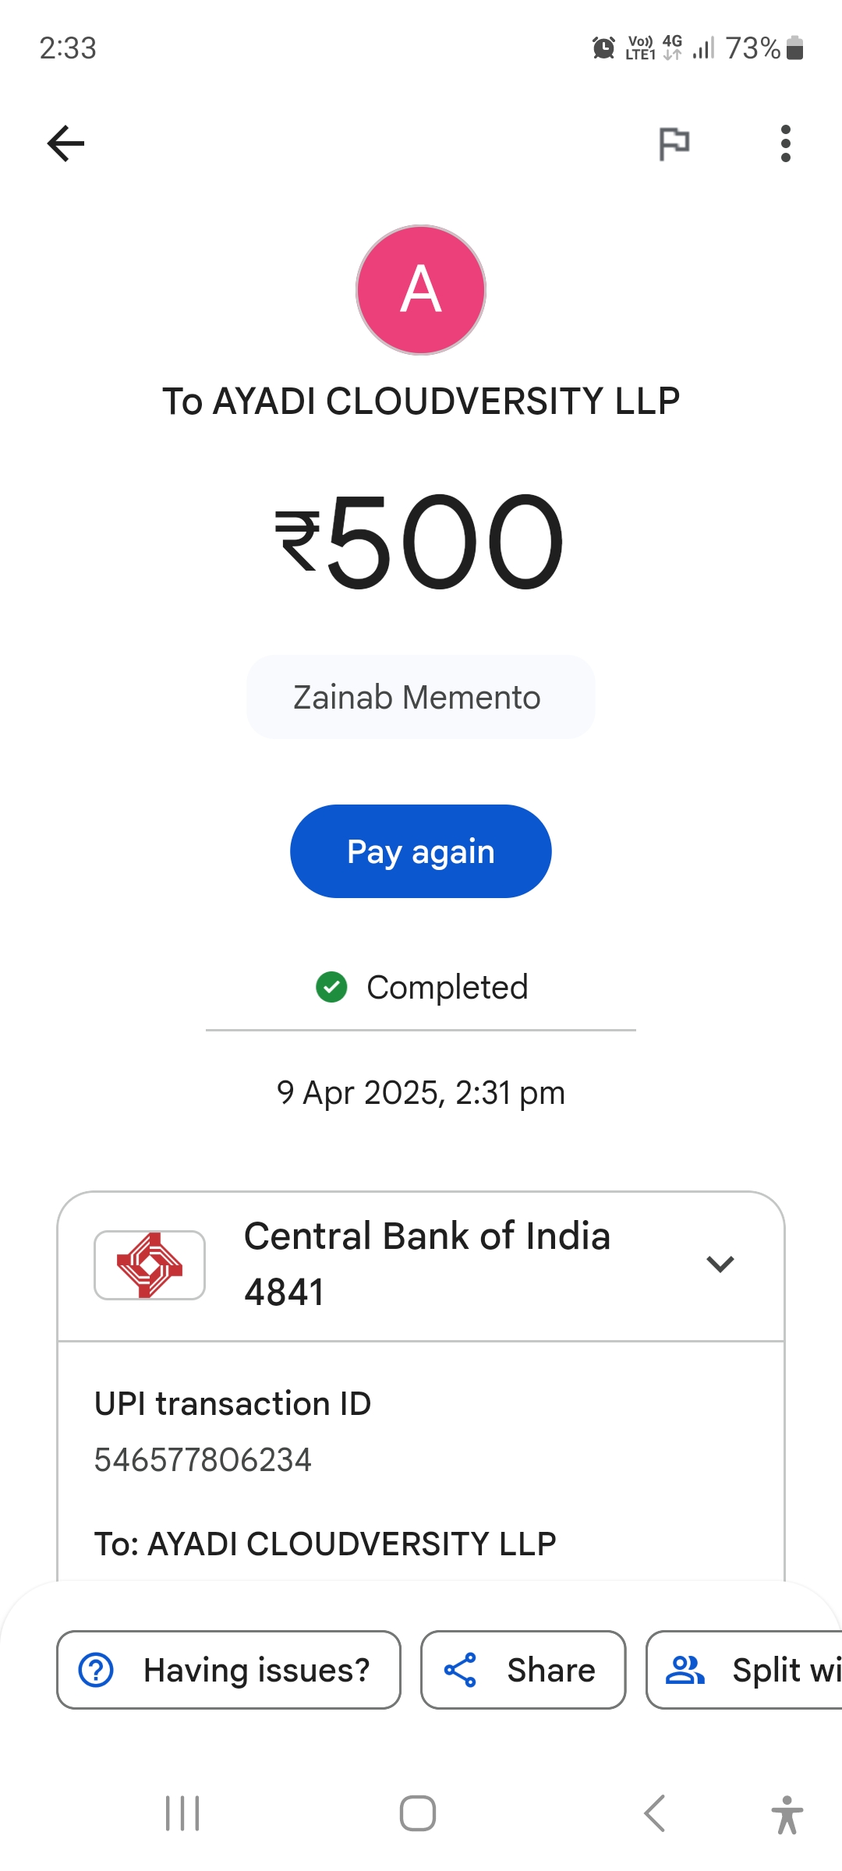The width and height of the screenshot is (842, 1871).
Task: Tap the pink 'A' recipient avatar
Action: 421,290
